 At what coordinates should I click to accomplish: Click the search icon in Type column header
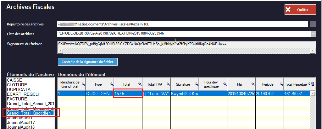(112, 84)
